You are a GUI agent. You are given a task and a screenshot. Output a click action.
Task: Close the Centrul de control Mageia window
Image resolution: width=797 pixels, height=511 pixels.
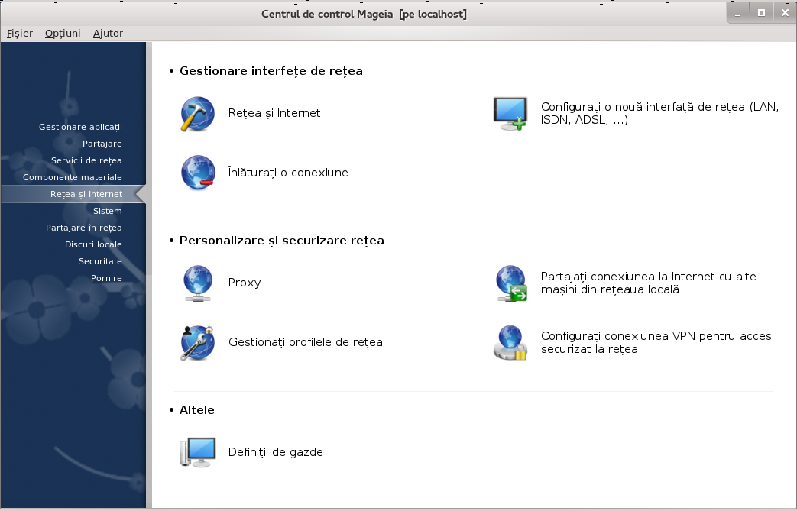(x=784, y=13)
